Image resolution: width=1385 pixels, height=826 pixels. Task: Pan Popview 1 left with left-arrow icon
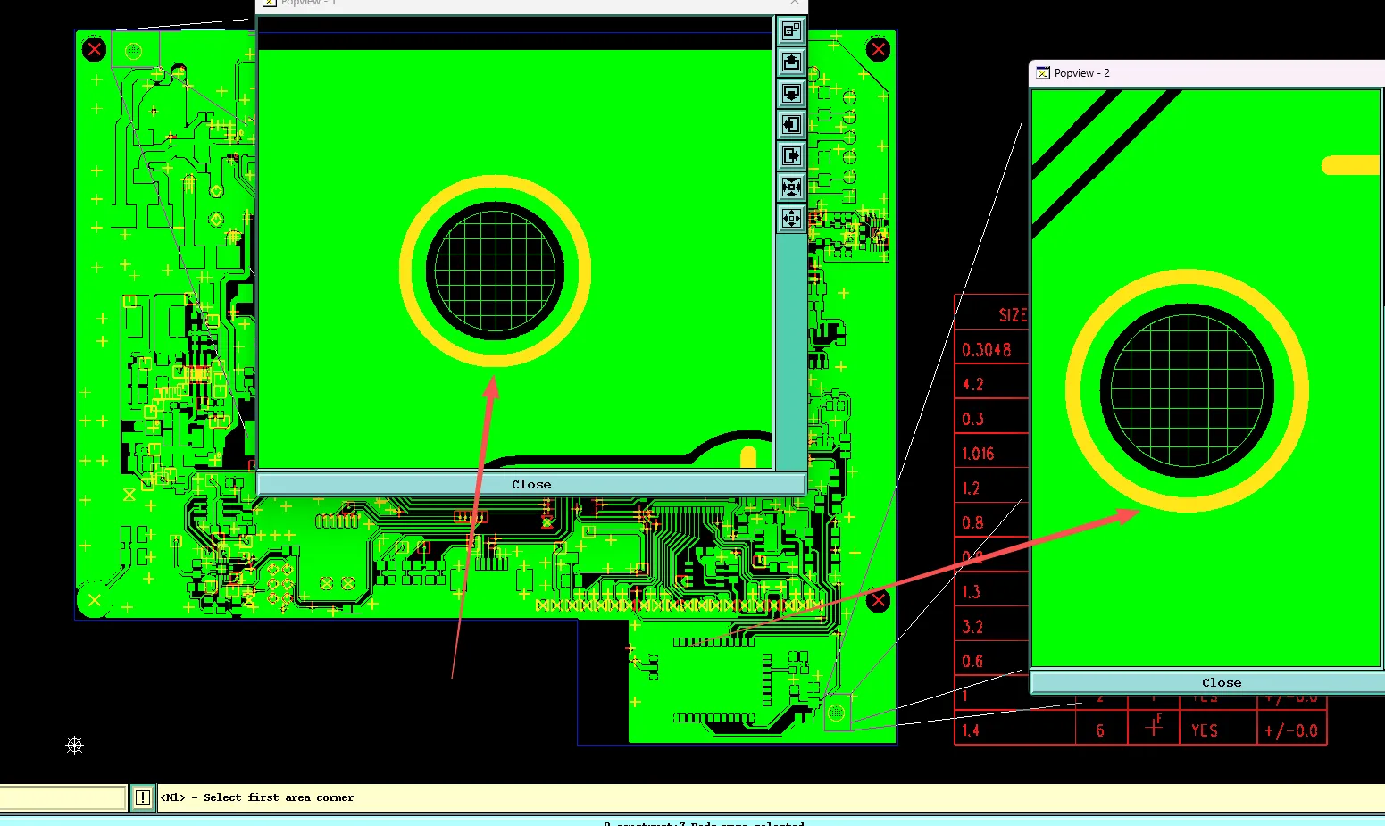pyautogui.click(x=791, y=125)
